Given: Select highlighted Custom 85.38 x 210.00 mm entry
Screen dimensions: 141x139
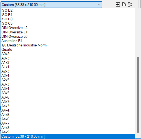Looking at the screenshot, I should (68, 136).
